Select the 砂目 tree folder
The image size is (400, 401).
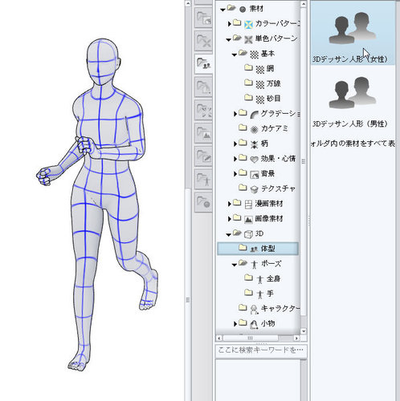[263, 99]
